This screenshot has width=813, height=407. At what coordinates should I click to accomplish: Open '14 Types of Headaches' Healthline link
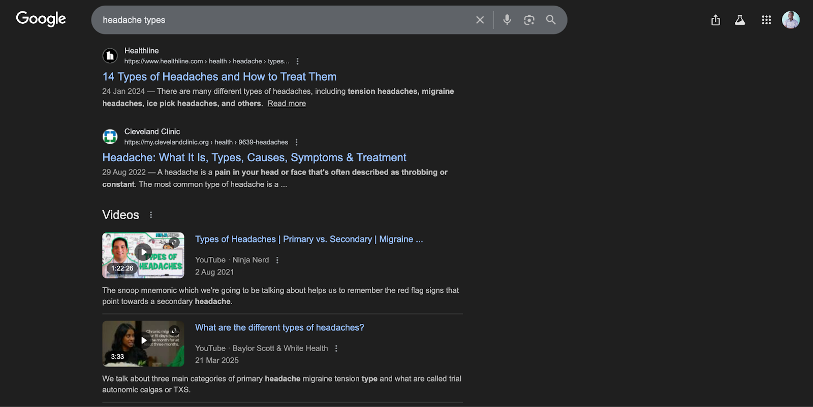[x=220, y=77]
